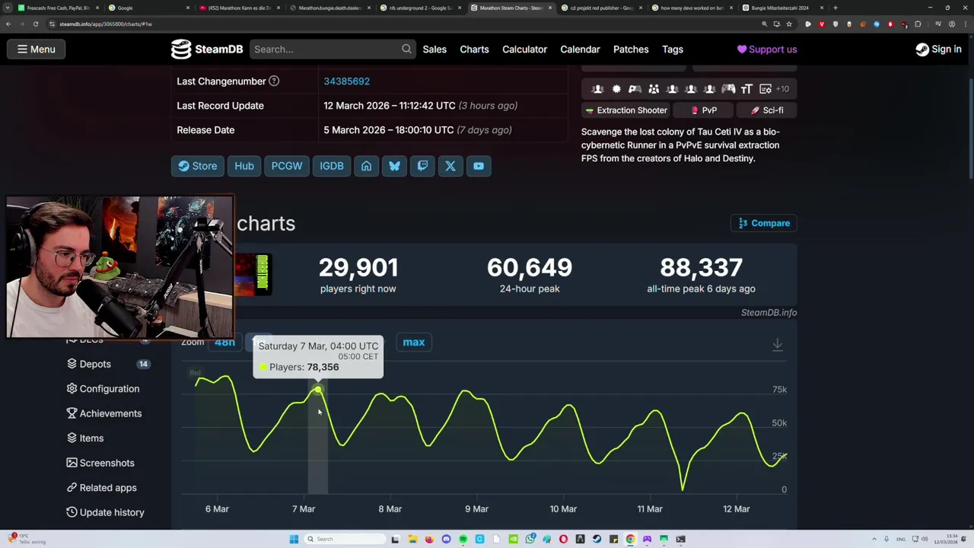This screenshot has width=974, height=548.
Task: Switch to 'Bungie Mitarbeiterzahl 2024' tab
Action: (x=784, y=8)
